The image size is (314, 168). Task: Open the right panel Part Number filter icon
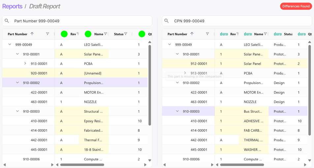[207, 34]
